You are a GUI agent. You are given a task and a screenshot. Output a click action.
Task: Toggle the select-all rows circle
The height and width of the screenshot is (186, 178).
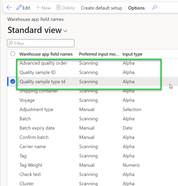[x=13, y=54]
